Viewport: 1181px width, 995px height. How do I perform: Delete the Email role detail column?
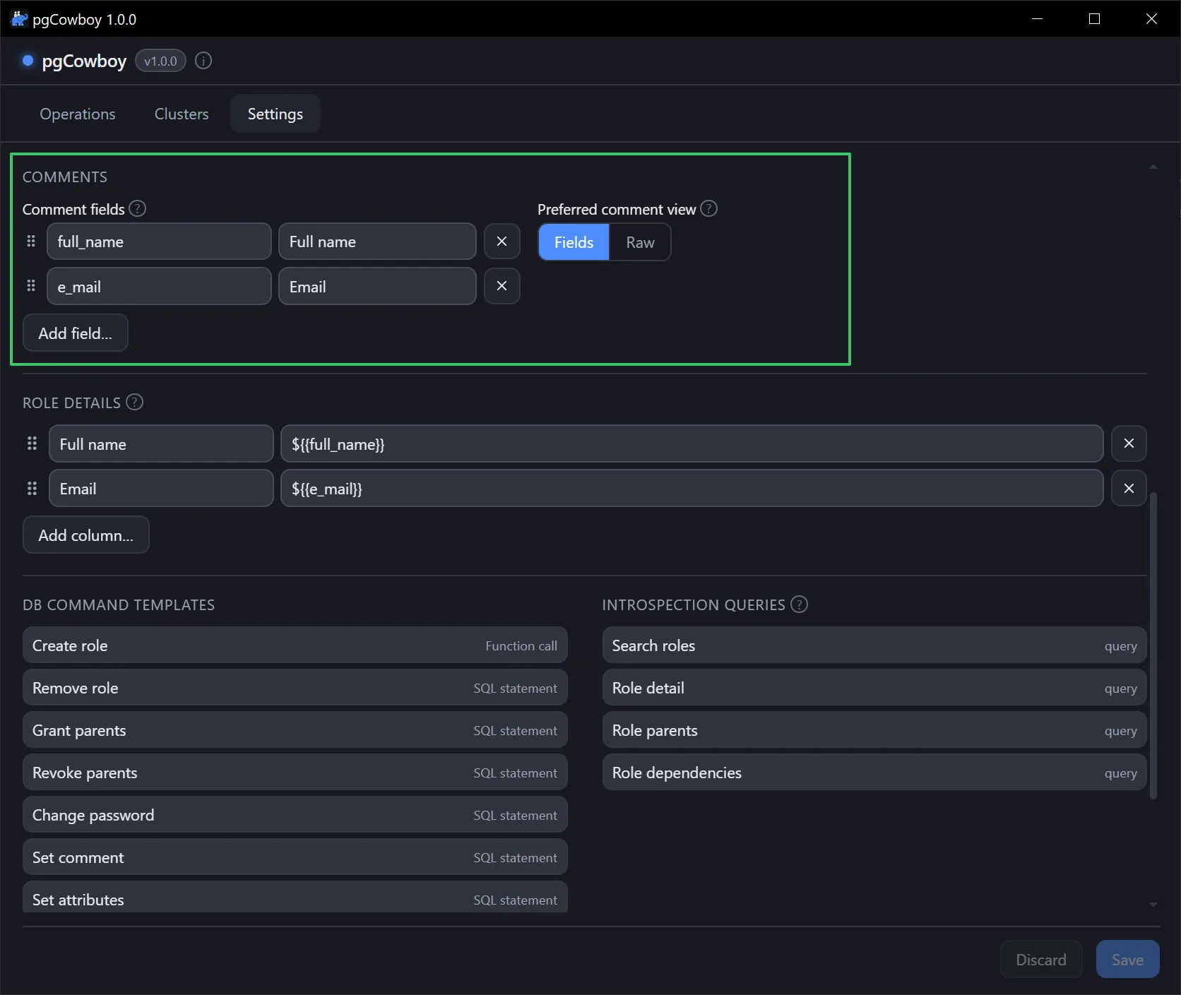1129,488
